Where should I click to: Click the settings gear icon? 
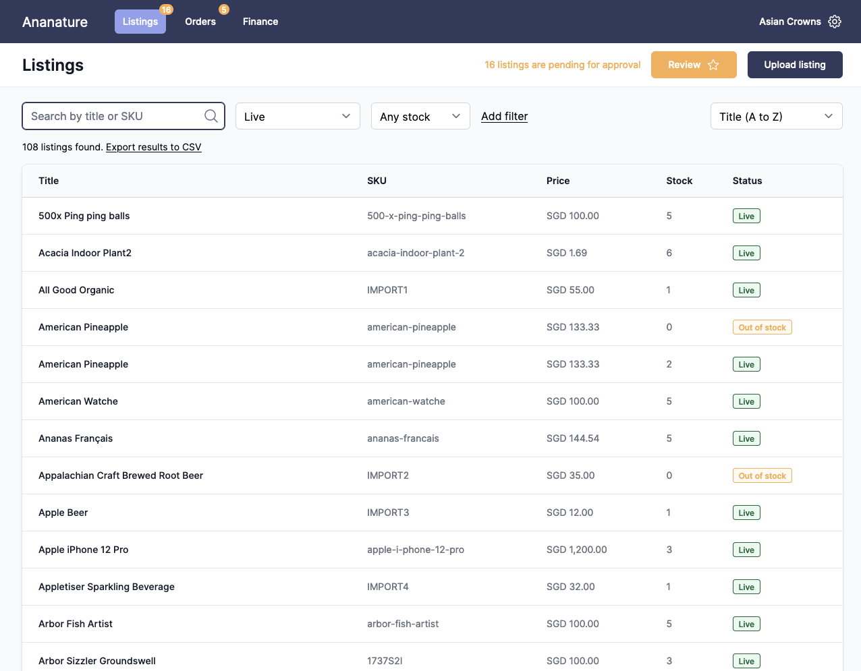pyautogui.click(x=835, y=22)
